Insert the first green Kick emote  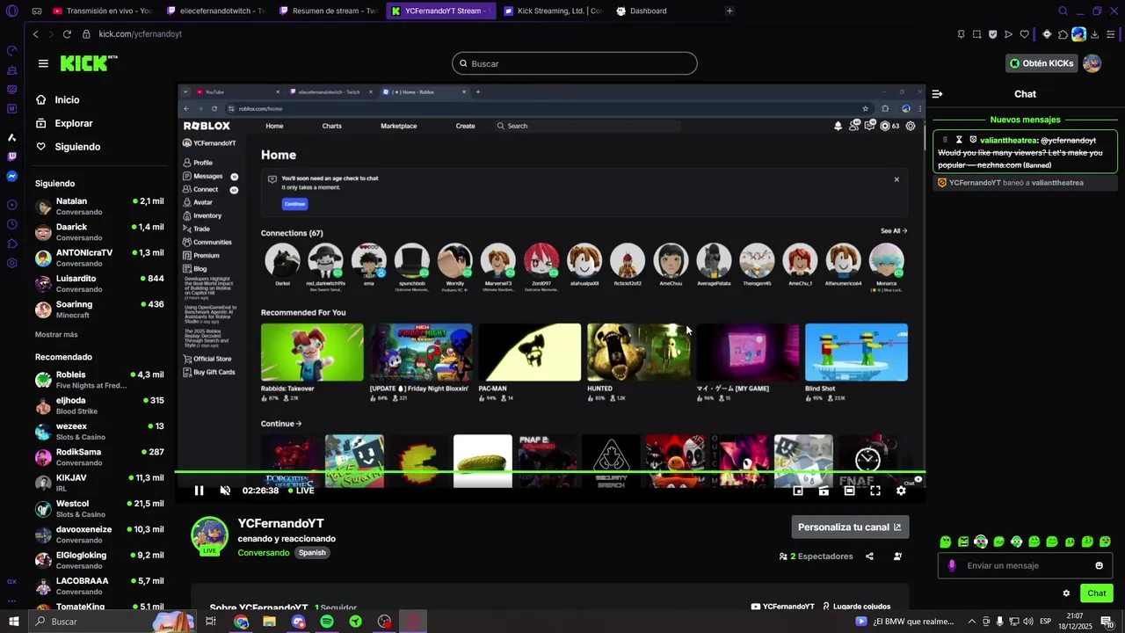[x=946, y=542]
